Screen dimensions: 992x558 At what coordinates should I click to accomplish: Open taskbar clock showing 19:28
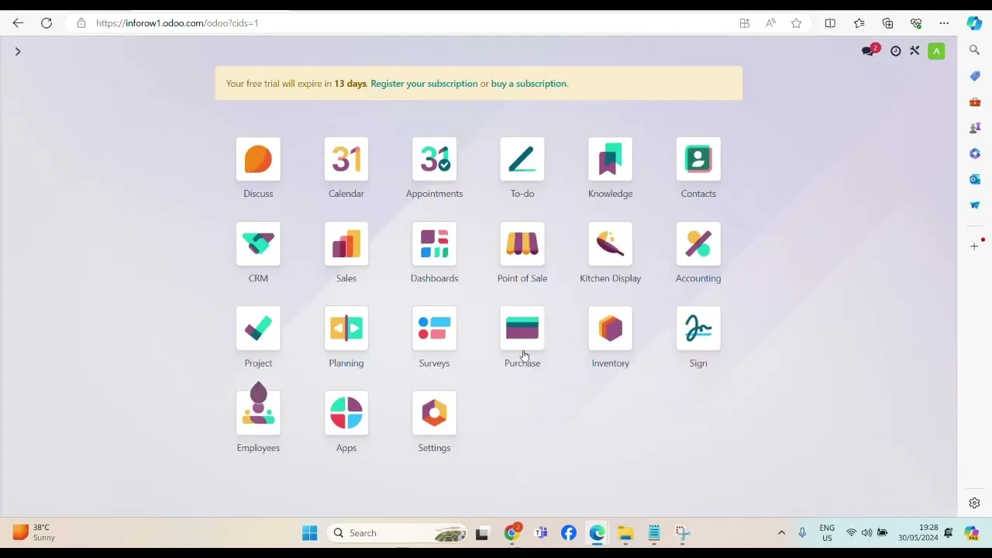tap(918, 532)
